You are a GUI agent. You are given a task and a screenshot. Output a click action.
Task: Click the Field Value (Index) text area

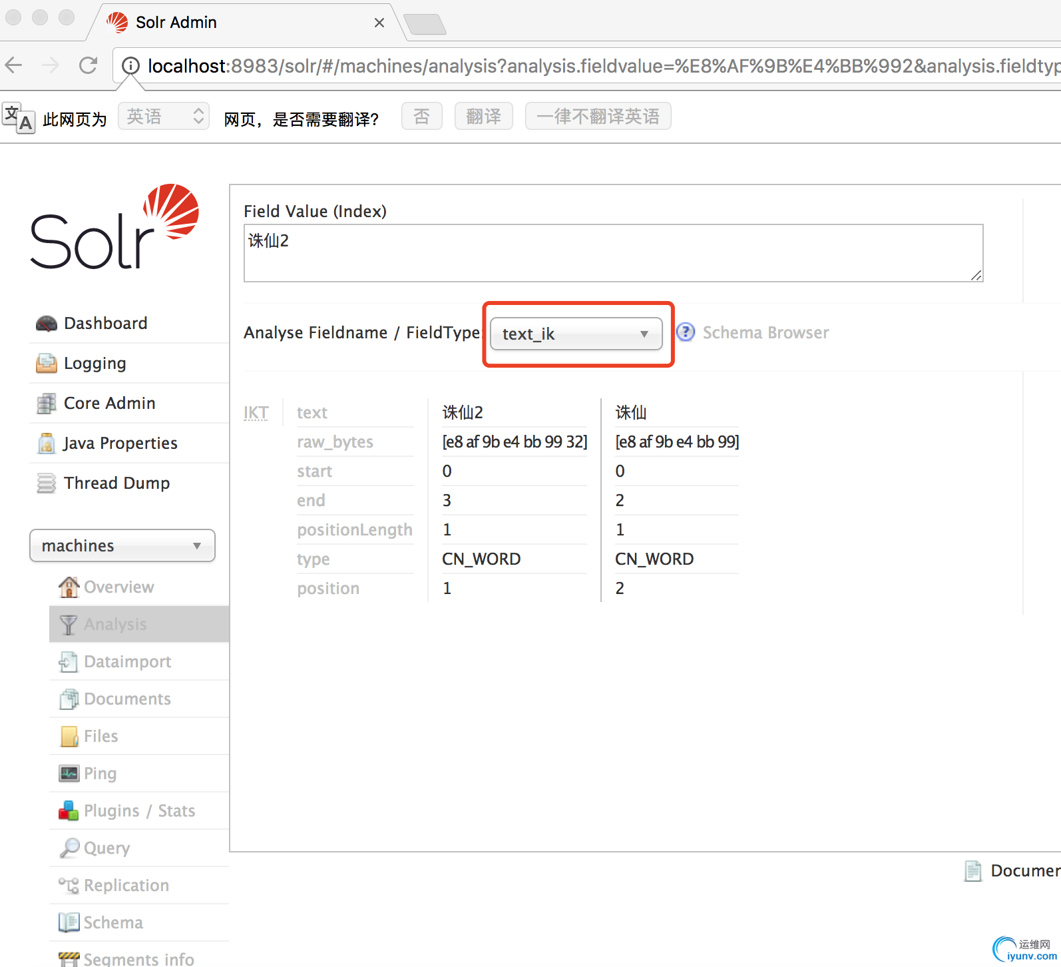(613, 253)
